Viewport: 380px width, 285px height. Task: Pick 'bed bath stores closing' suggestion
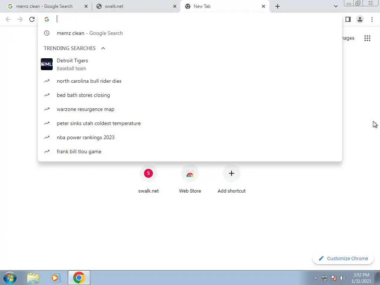tap(190, 95)
